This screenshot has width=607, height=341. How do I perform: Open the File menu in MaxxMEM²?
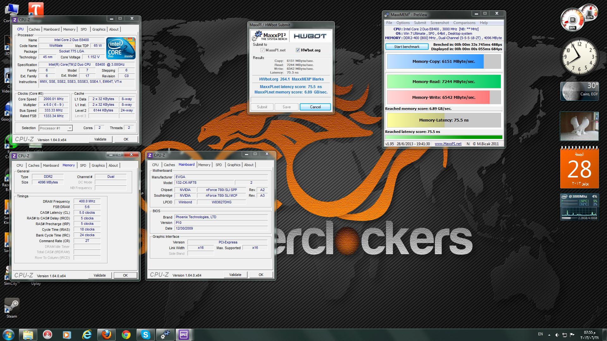pyautogui.click(x=389, y=23)
